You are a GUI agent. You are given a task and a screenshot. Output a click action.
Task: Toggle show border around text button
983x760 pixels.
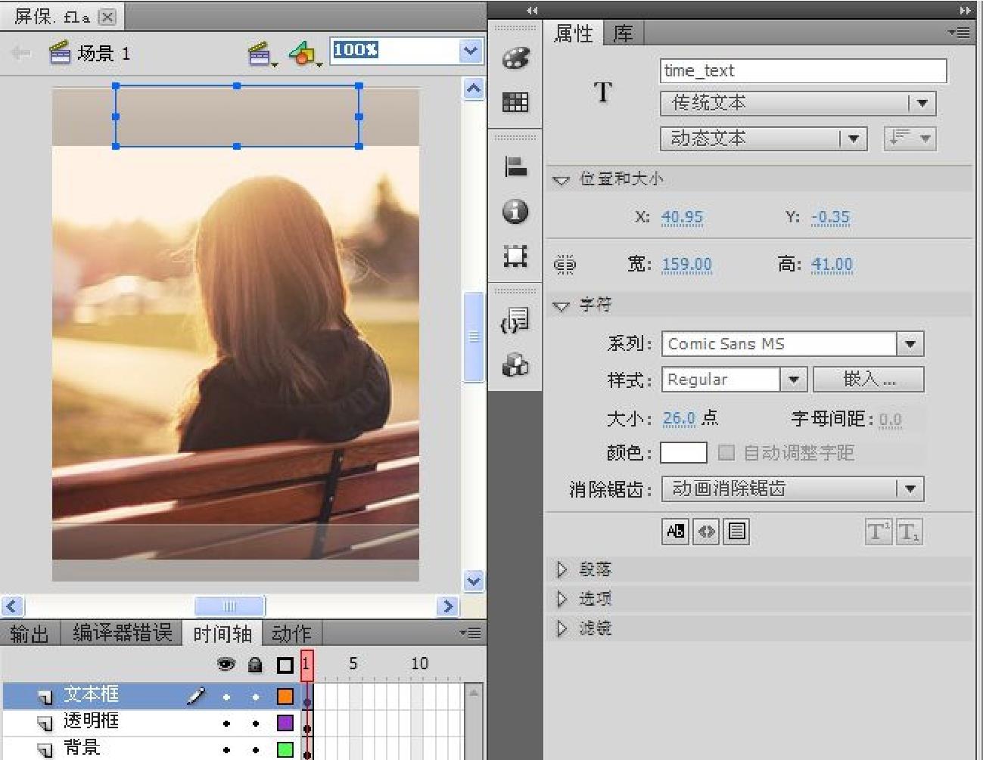click(x=736, y=532)
